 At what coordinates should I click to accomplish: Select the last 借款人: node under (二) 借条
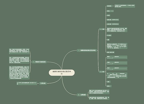pyautogui.click(x=109, y=86)
